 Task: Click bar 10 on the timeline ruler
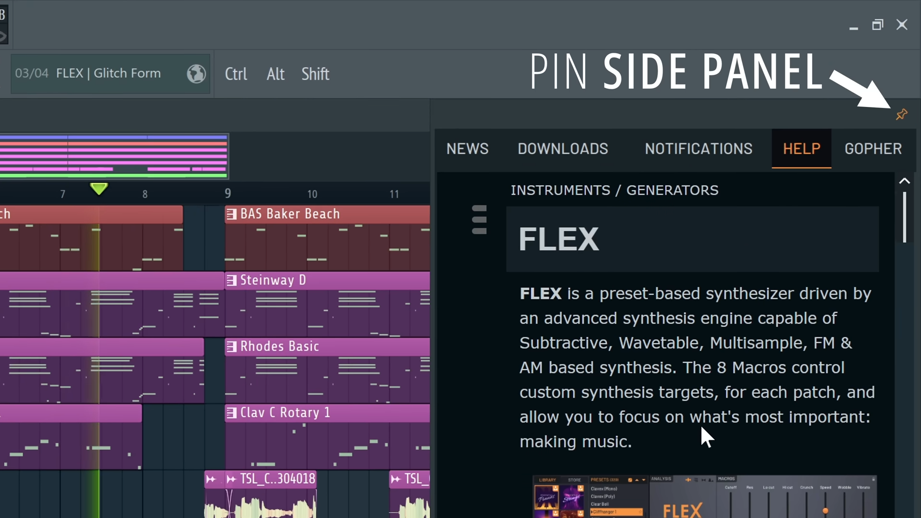pos(312,194)
